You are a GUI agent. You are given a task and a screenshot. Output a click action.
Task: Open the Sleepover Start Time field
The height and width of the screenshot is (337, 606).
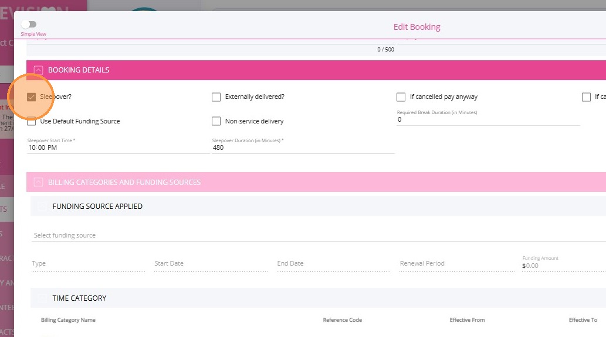117,148
